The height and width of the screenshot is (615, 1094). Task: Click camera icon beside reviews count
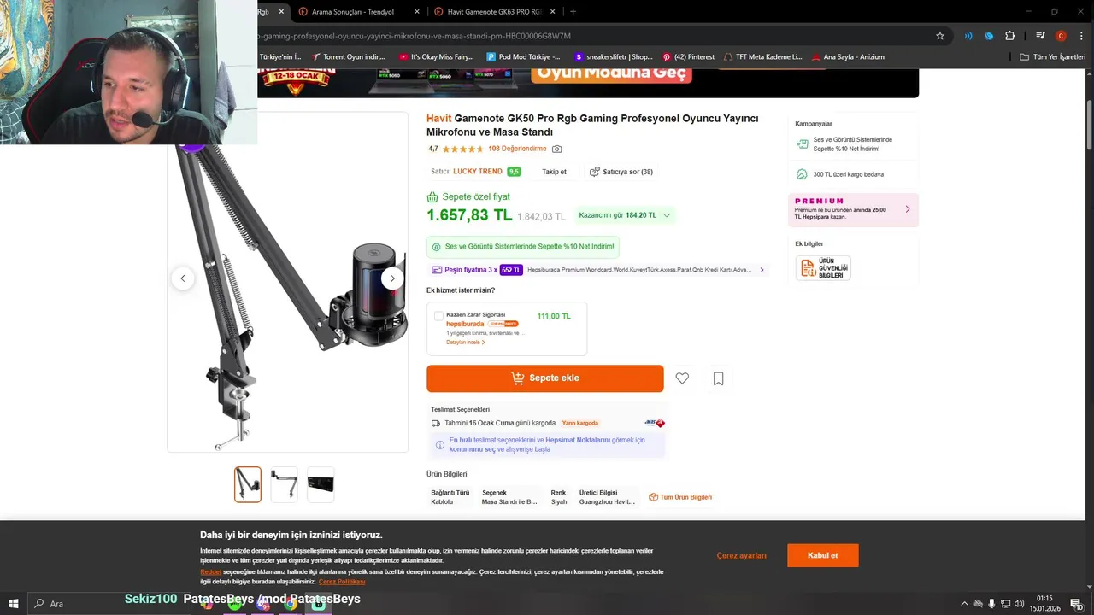coord(557,149)
